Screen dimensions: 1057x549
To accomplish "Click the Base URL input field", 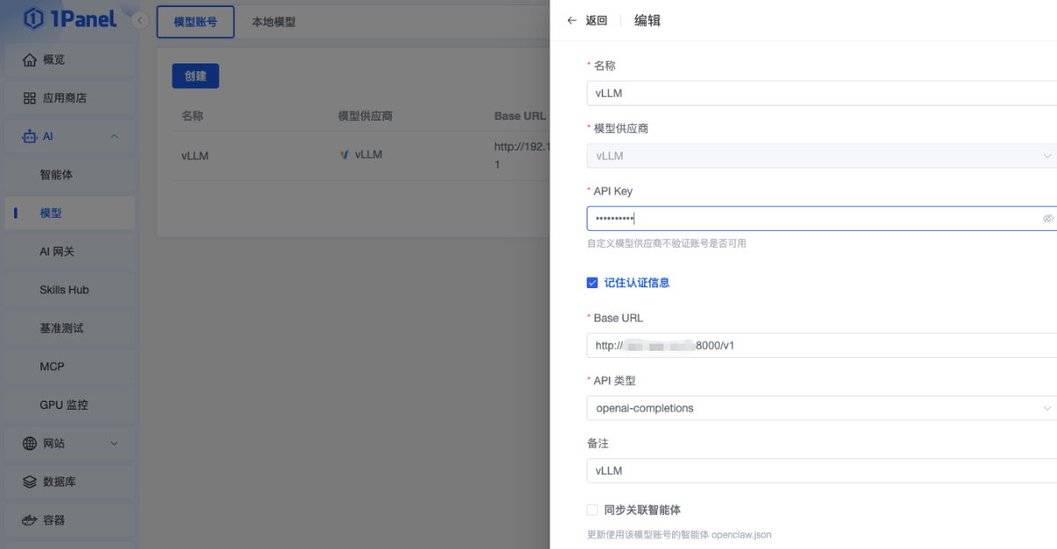I will 822,345.
